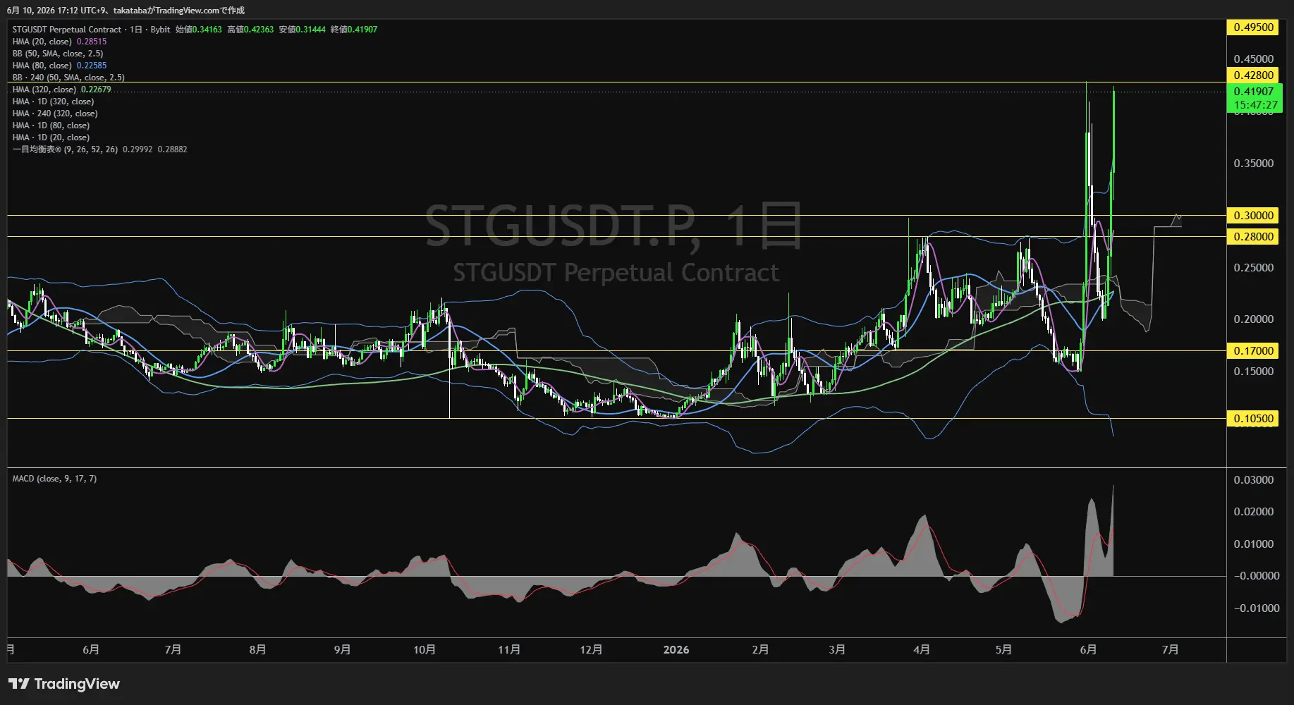Select the BB (50, SMA, close, 2.5) legend
1294x705 pixels.
[x=58, y=54]
